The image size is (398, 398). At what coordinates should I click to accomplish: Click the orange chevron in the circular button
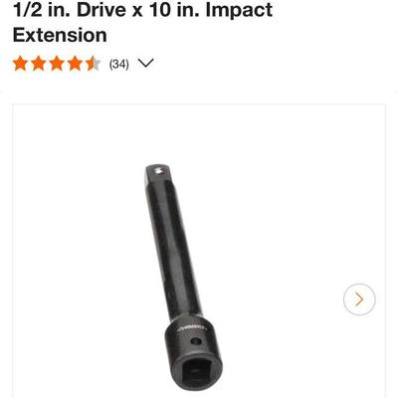coord(359,299)
